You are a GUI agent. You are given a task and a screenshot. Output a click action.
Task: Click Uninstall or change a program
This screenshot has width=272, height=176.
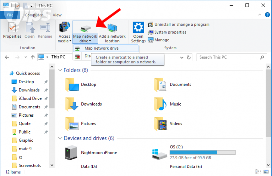(x=179, y=25)
